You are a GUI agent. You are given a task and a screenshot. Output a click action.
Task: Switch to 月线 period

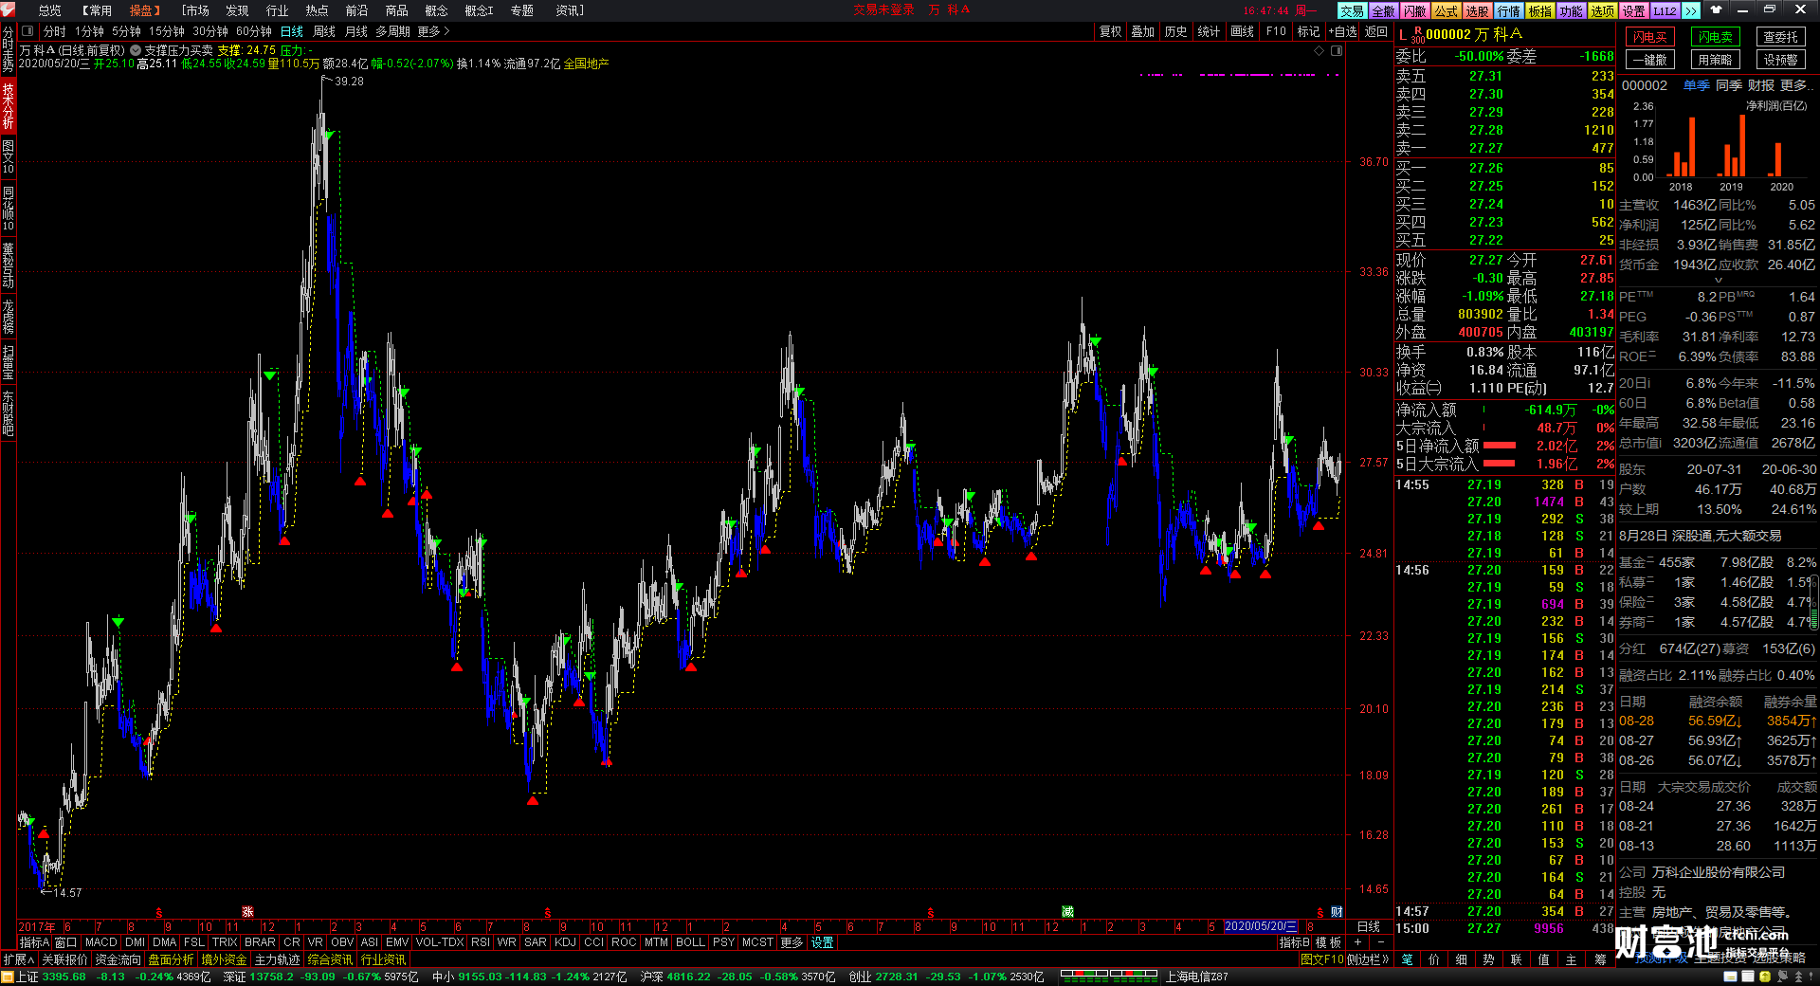pyautogui.click(x=355, y=31)
